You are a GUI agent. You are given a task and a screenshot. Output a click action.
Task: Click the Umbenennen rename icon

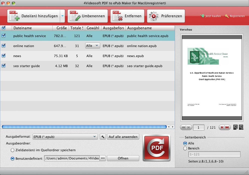click(75, 16)
